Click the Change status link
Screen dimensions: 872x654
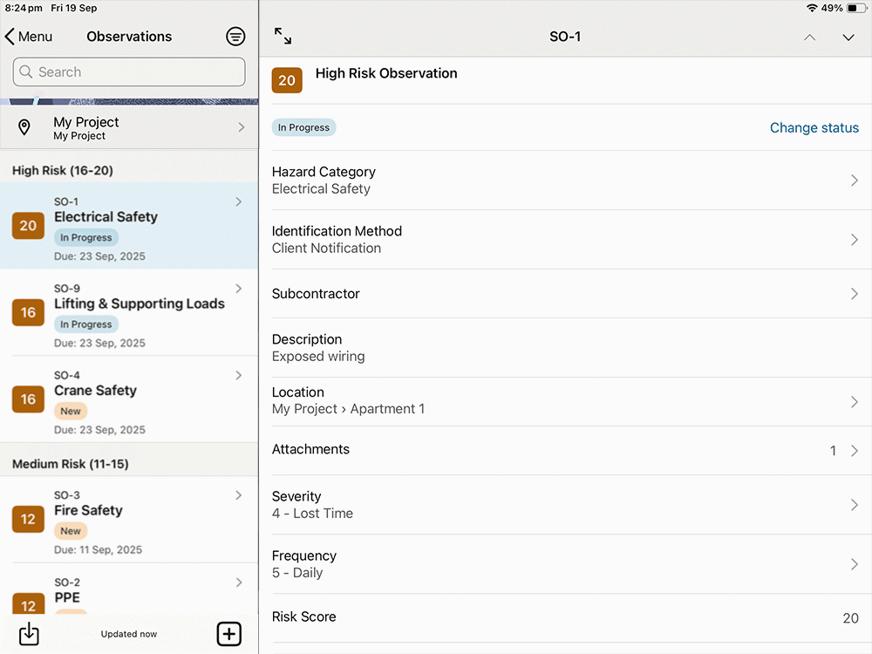click(814, 127)
